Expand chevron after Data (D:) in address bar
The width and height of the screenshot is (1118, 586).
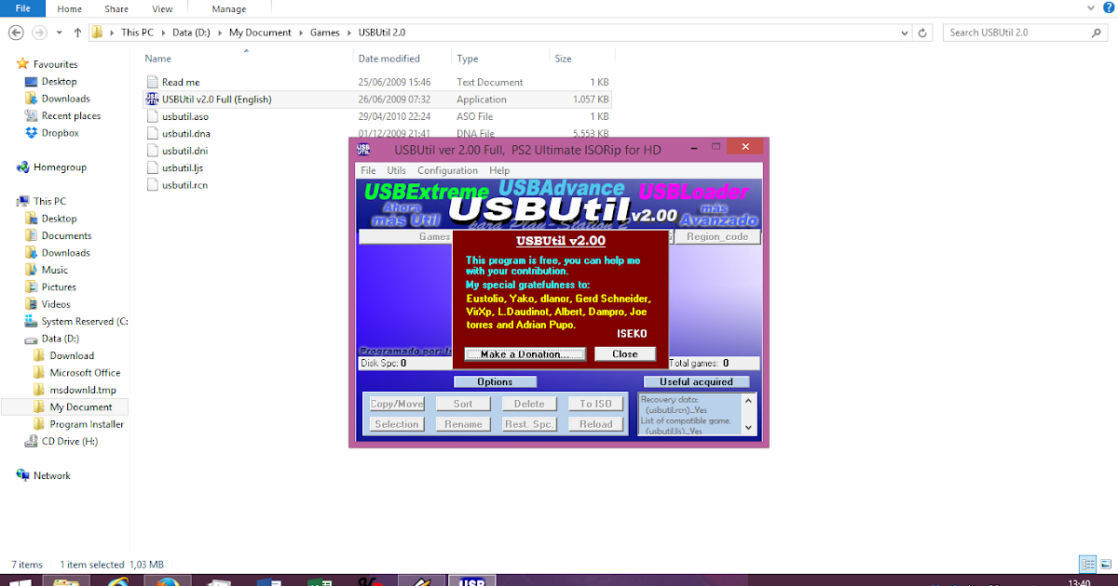pyautogui.click(x=220, y=33)
